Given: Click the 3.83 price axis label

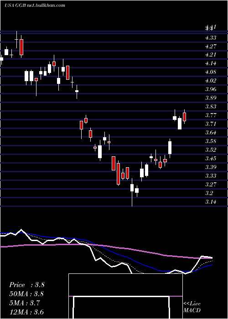Looking at the screenshot, I should coord(211,107).
